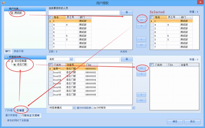Click the 确定 button
The width and height of the screenshot is (205, 128).
pos(175,122)
